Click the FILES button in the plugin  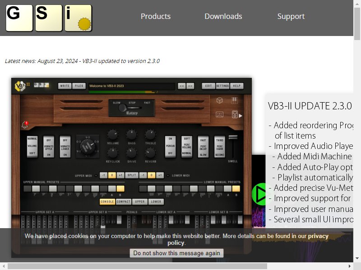coord(79,86)
